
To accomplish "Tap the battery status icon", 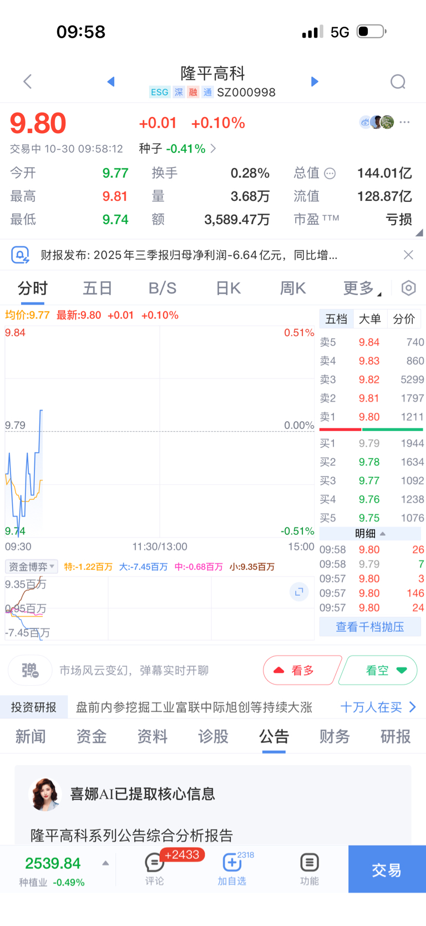I will pyautogui.click(x=371, y=31).
